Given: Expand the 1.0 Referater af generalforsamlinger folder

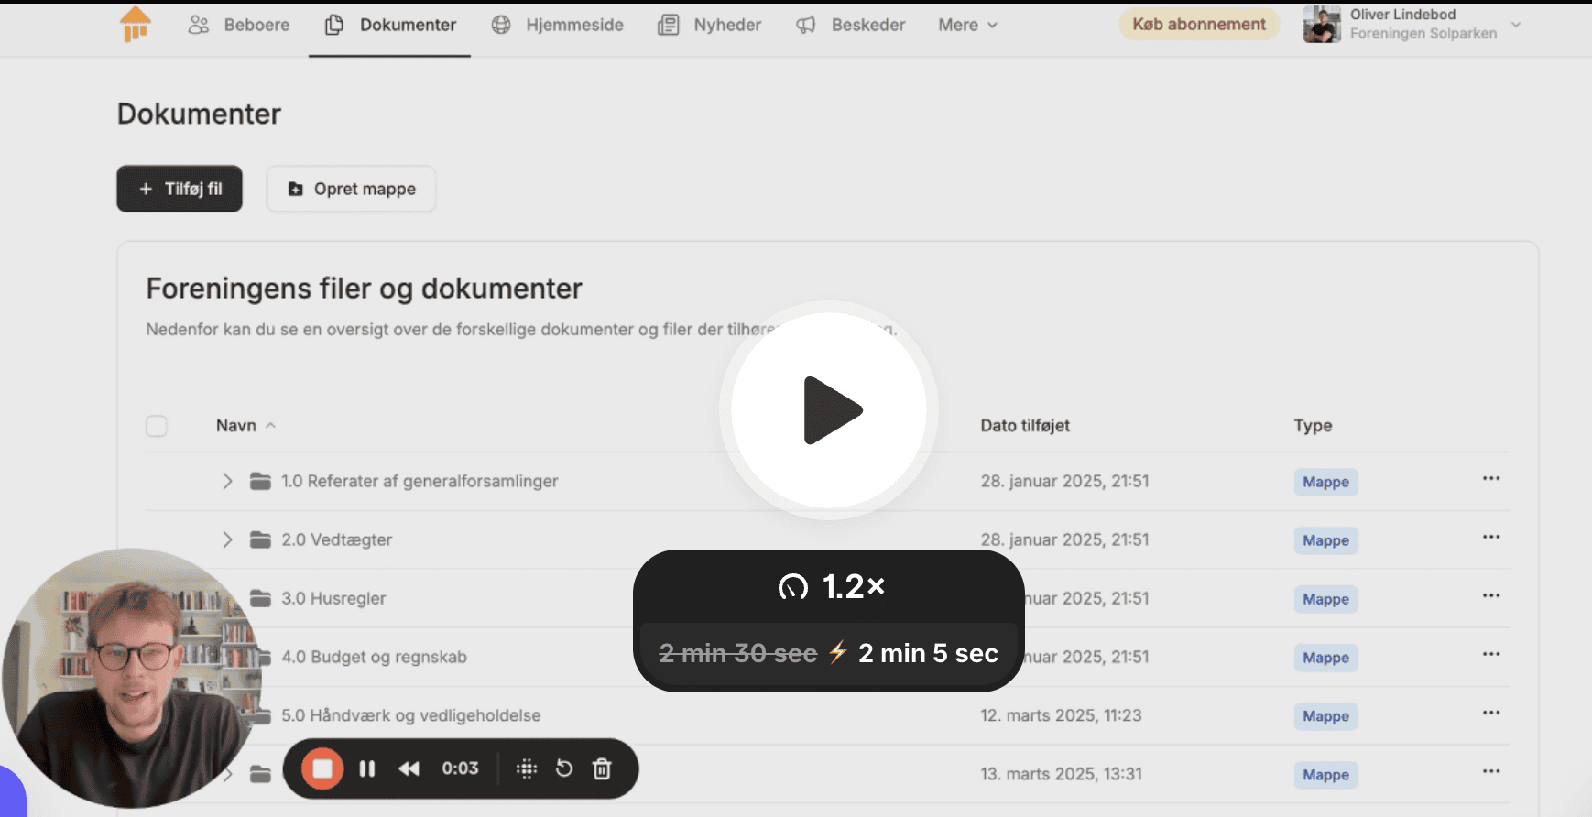Looking at the screenshot, I should tap(227, 481).
